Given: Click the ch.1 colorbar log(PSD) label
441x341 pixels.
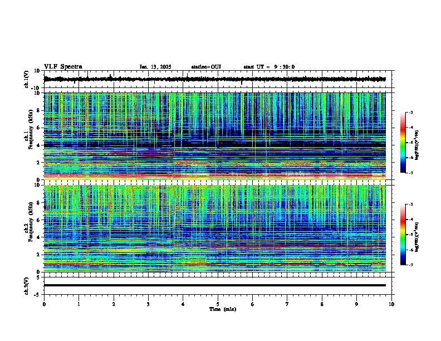Looking at the screenshot, I should pos(417,145).
